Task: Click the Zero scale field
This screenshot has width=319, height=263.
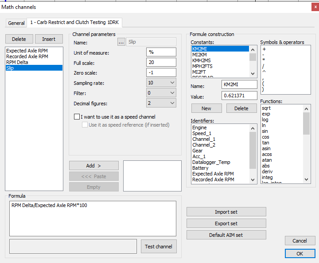Action: (x=161, y=72)
